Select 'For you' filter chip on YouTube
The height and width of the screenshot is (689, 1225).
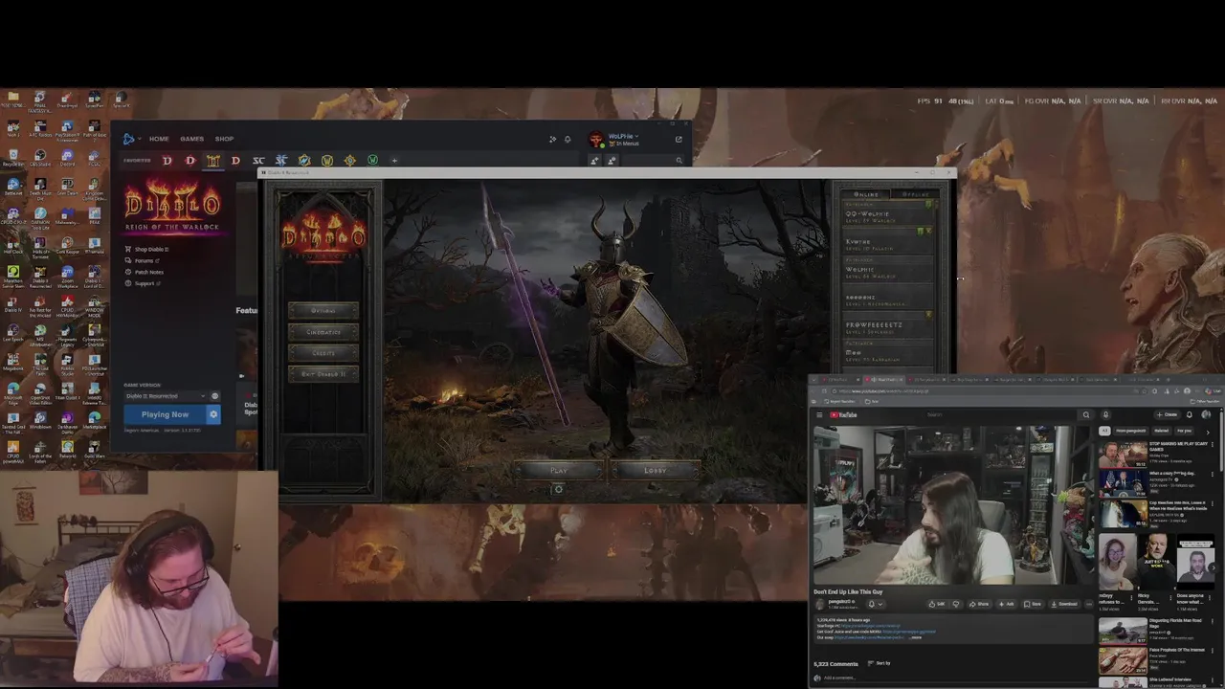coord(1183,431)
